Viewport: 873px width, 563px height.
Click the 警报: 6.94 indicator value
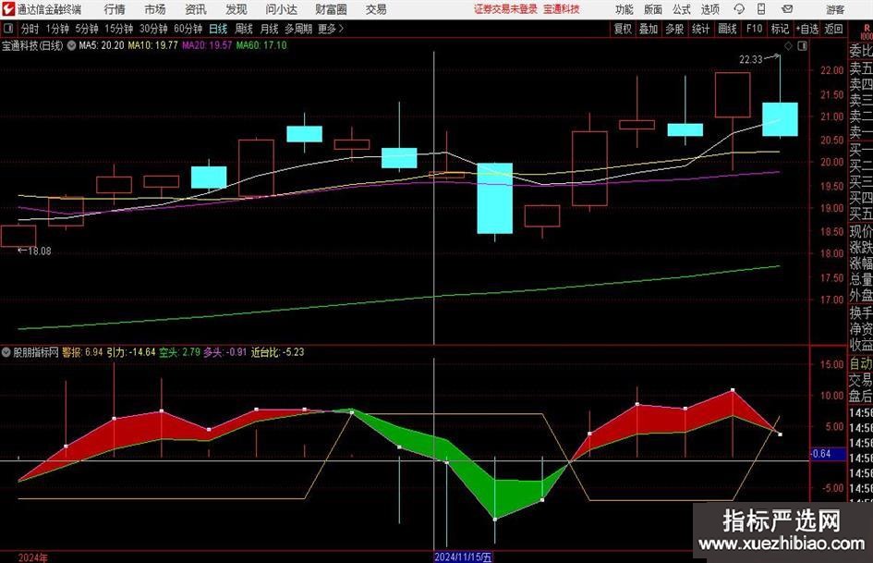(x=82, y=352)
